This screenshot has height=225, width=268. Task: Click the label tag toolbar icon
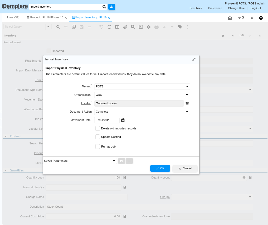(x=180, y=27)
